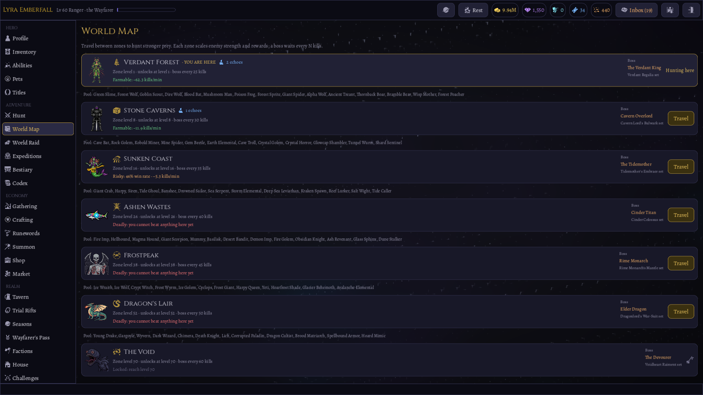Click the Bestiary sidebar icon
Screen dimensions: 703x395
point(7,170)
